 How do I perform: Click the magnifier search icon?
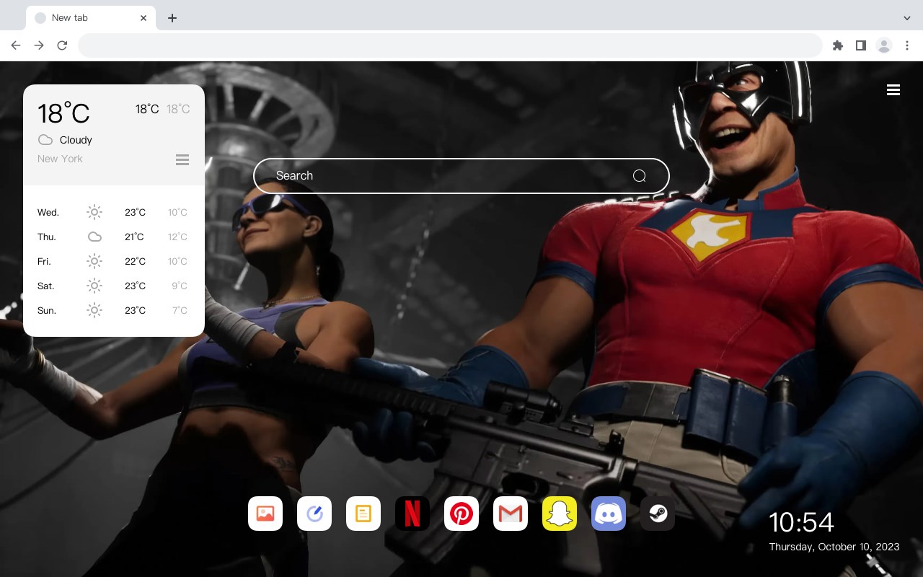[640, 176]
